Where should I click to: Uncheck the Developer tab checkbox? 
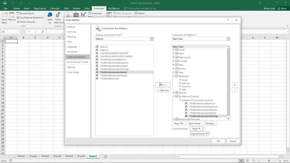click(177, 76)
